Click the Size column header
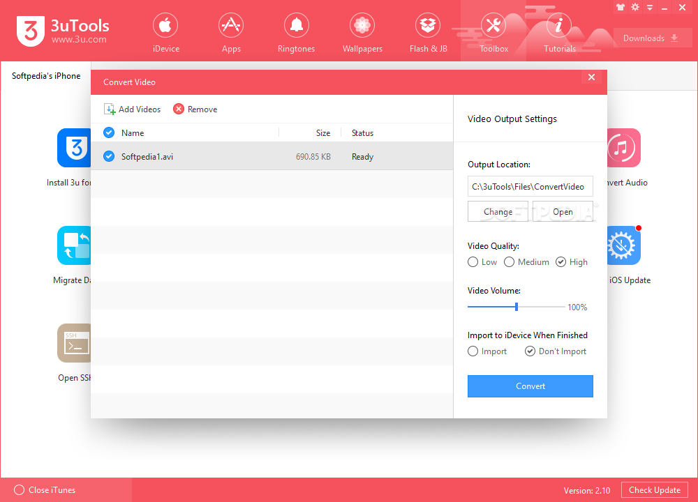This screenshot has height=502, width=698. 323,133
